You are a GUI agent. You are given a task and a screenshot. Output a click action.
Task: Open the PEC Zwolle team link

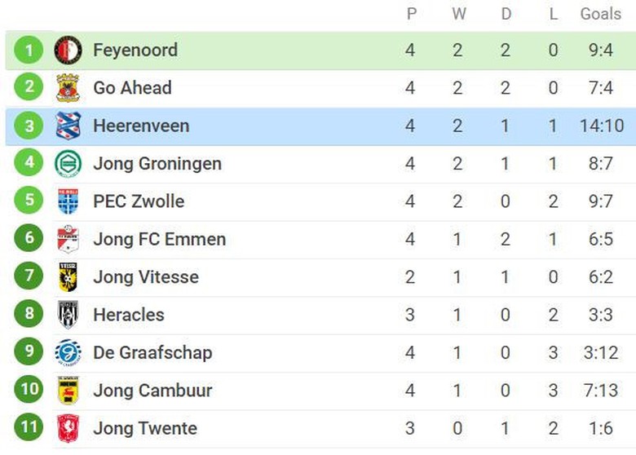(x=139, y=201)
